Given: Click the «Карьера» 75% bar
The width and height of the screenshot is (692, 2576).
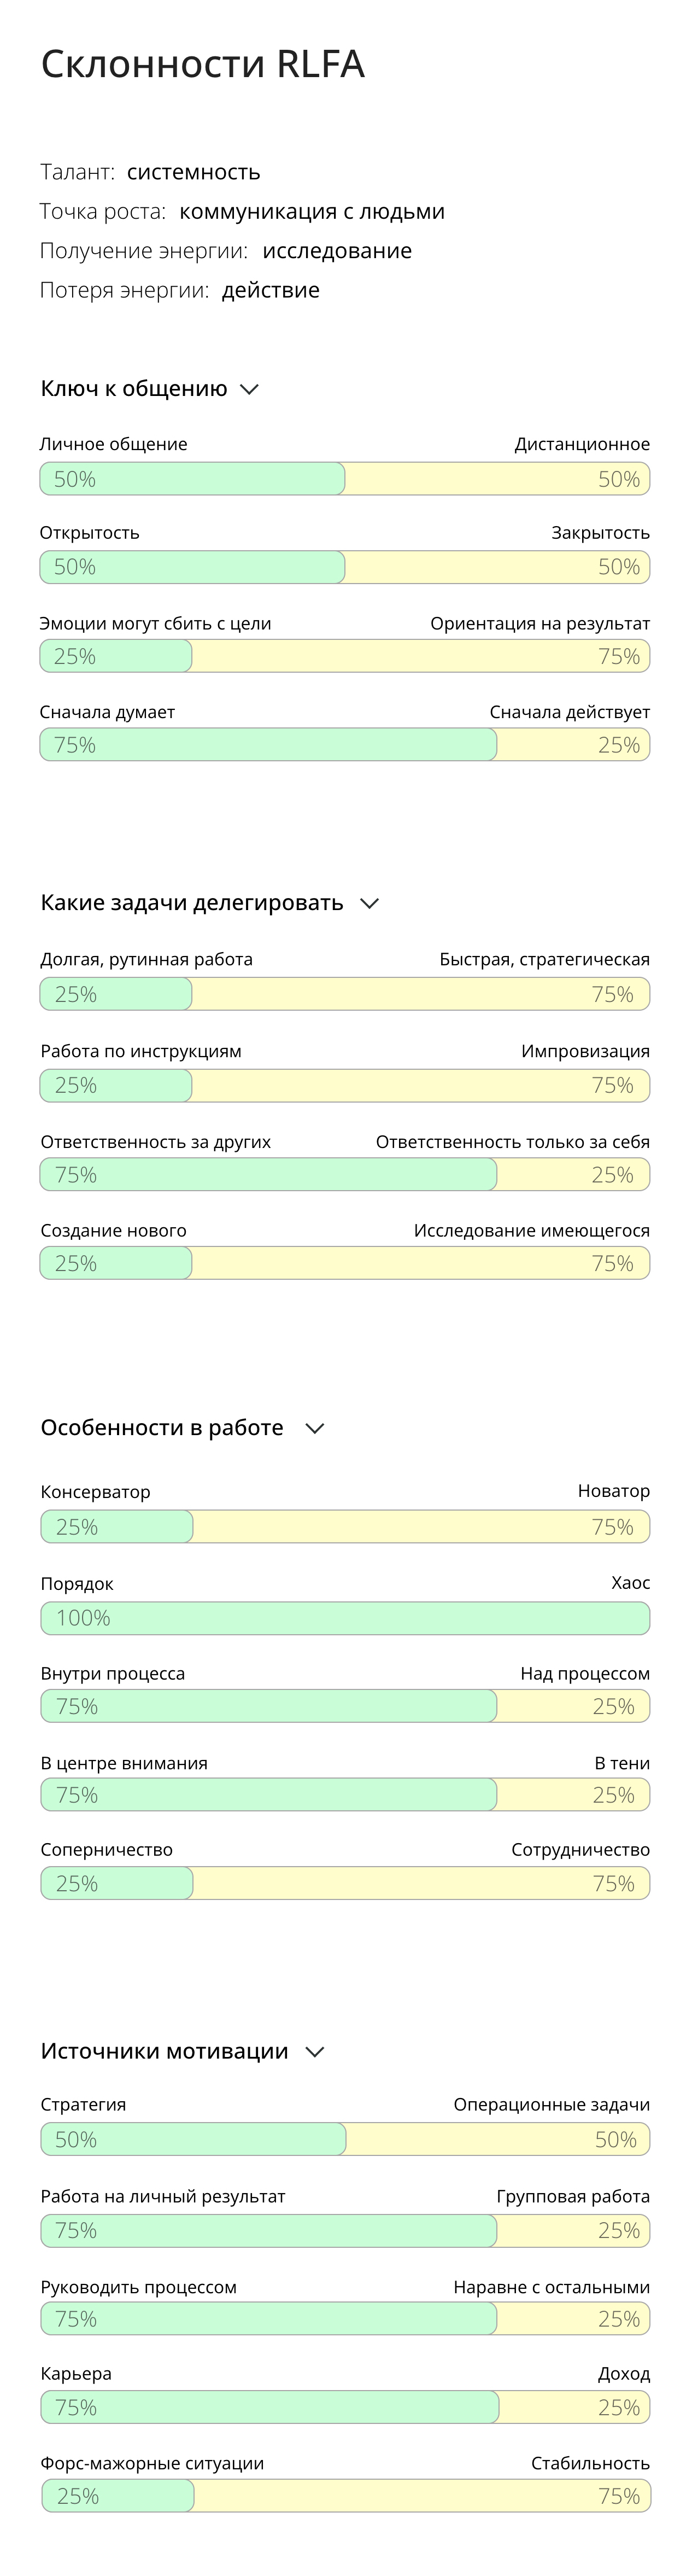Looking at the screenshot, I should (x=270, y=2408).
